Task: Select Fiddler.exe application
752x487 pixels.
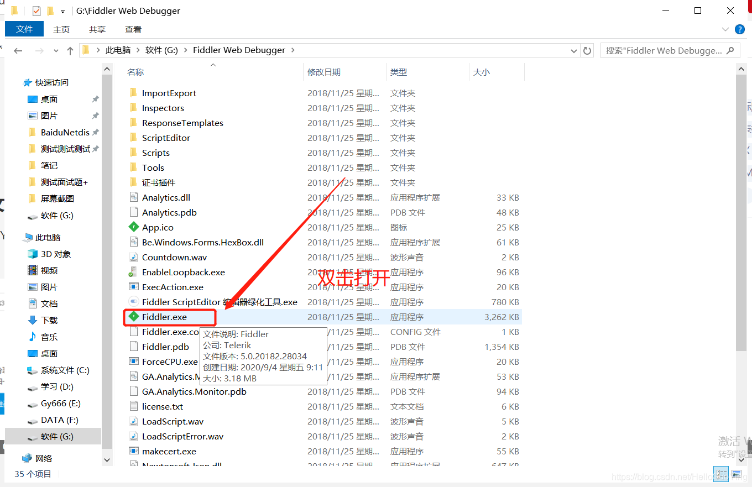Action: coord(164,317)
